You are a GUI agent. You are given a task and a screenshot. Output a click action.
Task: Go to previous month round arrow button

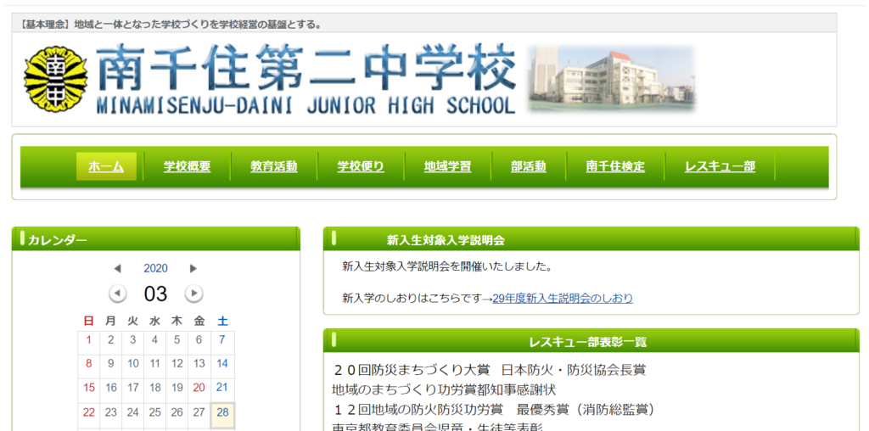[117, 293]
